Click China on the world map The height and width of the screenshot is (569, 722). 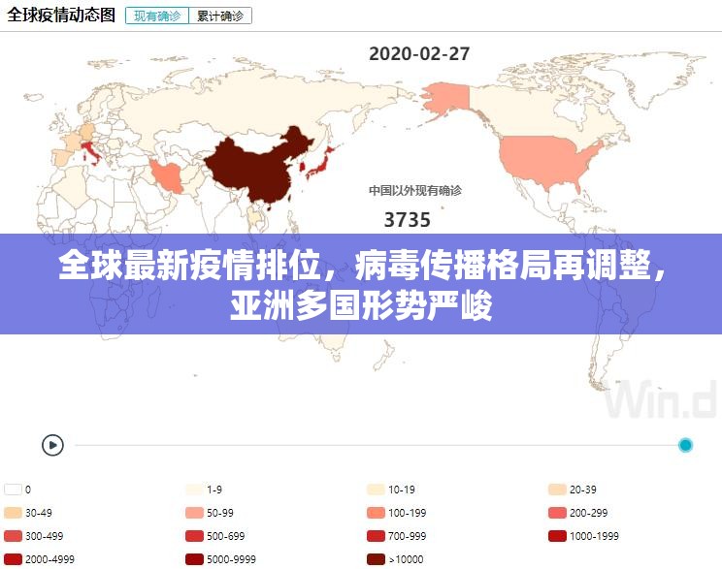258,171
